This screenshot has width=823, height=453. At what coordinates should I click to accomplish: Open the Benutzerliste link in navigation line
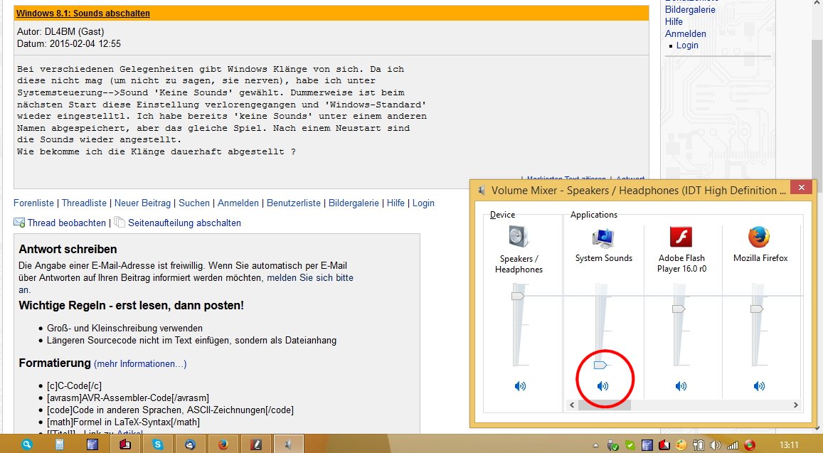tap(293, 203)
